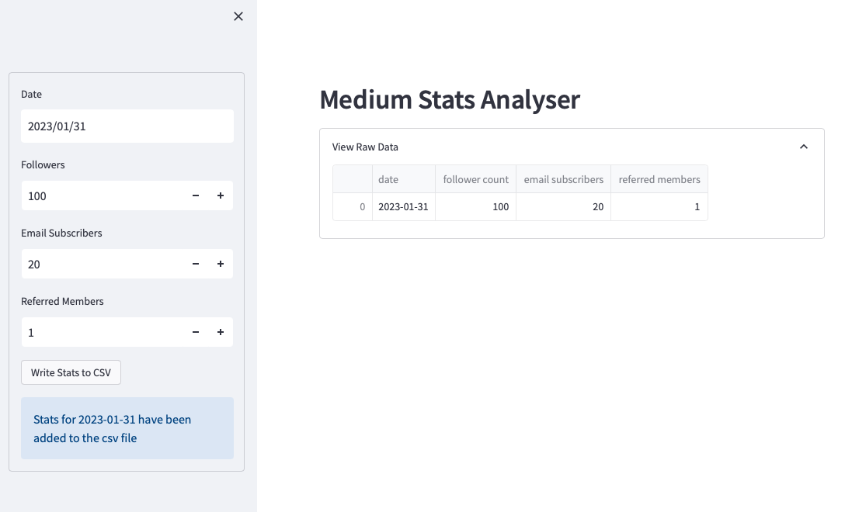Increase Referred Members with the plus icon

pyautogui.click(x=221, y=333)
